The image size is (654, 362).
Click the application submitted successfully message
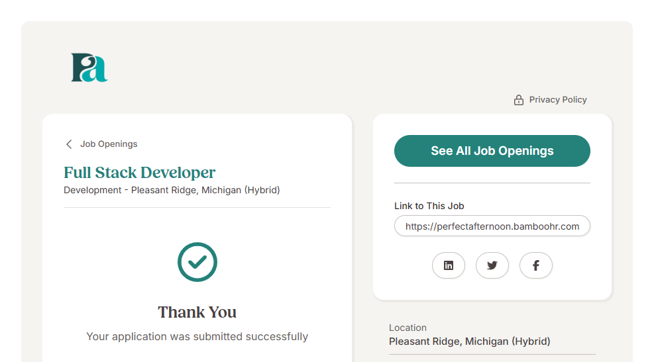(x=197, y=337)
